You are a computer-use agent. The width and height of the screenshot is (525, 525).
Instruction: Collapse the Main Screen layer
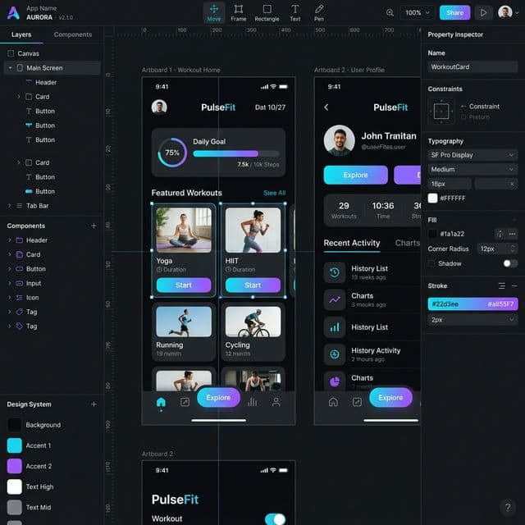[10, 68]
